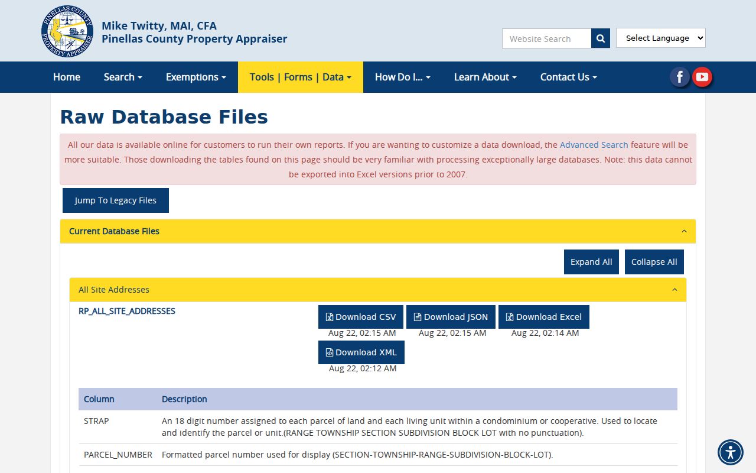Collapse the Current Database Files chevron
This screenshot has width=756, height=473.
point(684,231)
